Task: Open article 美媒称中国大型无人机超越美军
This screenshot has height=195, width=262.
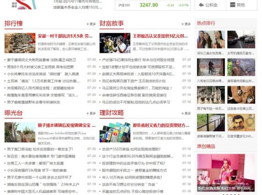Action: point(42,191)
